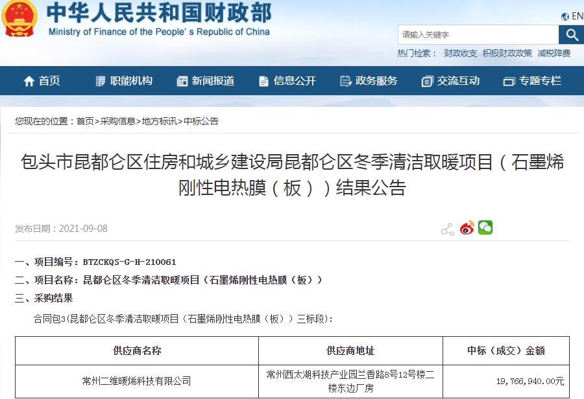Click the 减税降费 hot search link

click(x=554, y=53)
